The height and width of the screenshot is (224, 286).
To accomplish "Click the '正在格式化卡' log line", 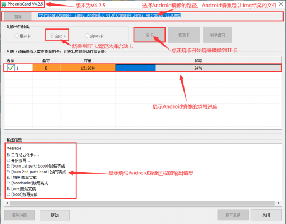I will click(x=23, y=155).
